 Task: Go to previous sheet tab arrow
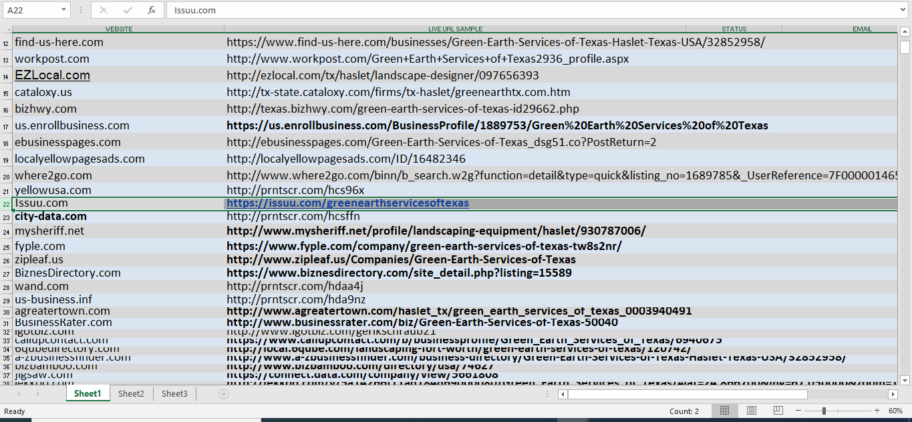click(18, 394)
